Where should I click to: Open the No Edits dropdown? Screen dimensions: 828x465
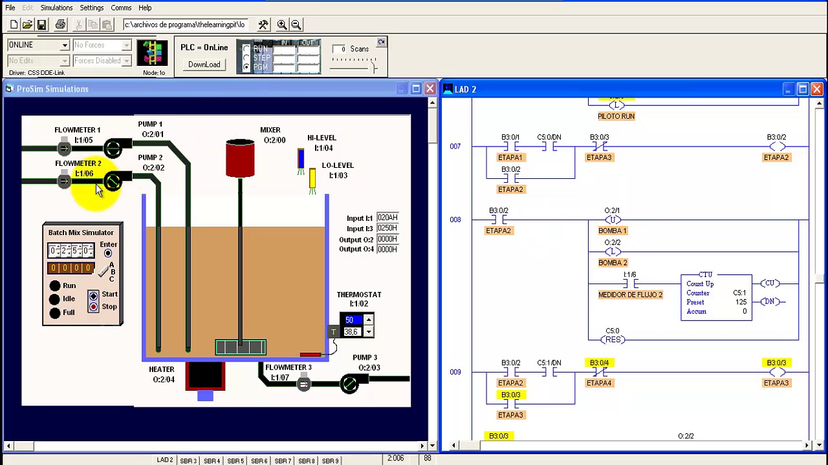pyautogui.click(x=65, y=61)
